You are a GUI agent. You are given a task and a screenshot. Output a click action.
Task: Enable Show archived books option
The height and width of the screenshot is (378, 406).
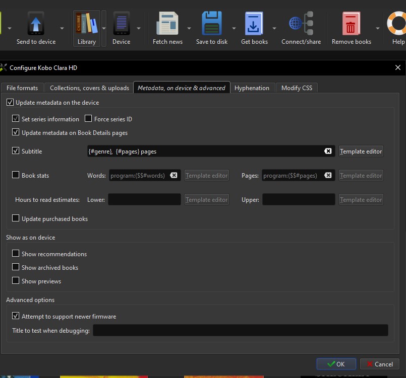point(16,267)
